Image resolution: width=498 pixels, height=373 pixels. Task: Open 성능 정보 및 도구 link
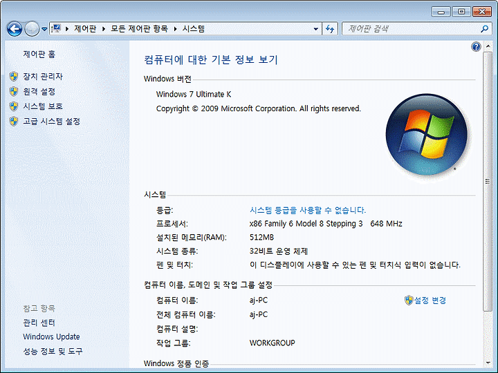tap(53, 351)
